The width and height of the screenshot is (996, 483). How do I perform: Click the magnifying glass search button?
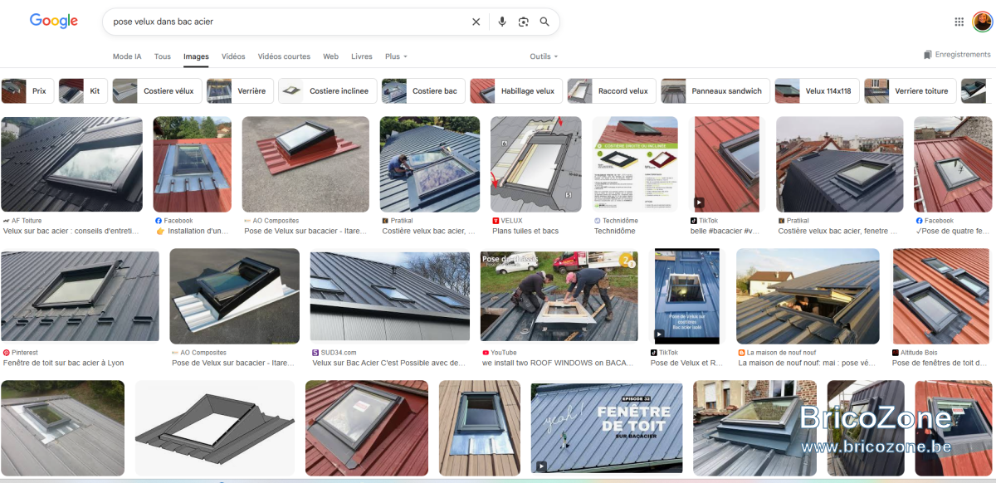(544, 22)
